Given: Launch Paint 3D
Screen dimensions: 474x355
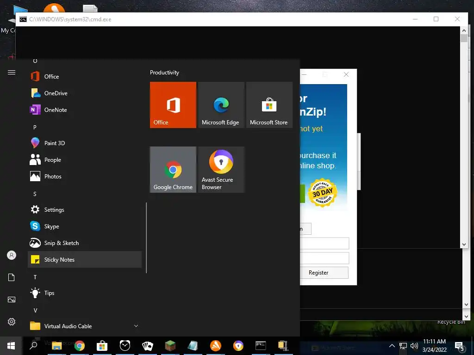Looking at the screenshot, I should [85, 143].
